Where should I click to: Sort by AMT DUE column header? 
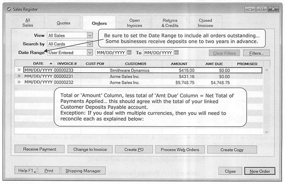click(214, 64)
